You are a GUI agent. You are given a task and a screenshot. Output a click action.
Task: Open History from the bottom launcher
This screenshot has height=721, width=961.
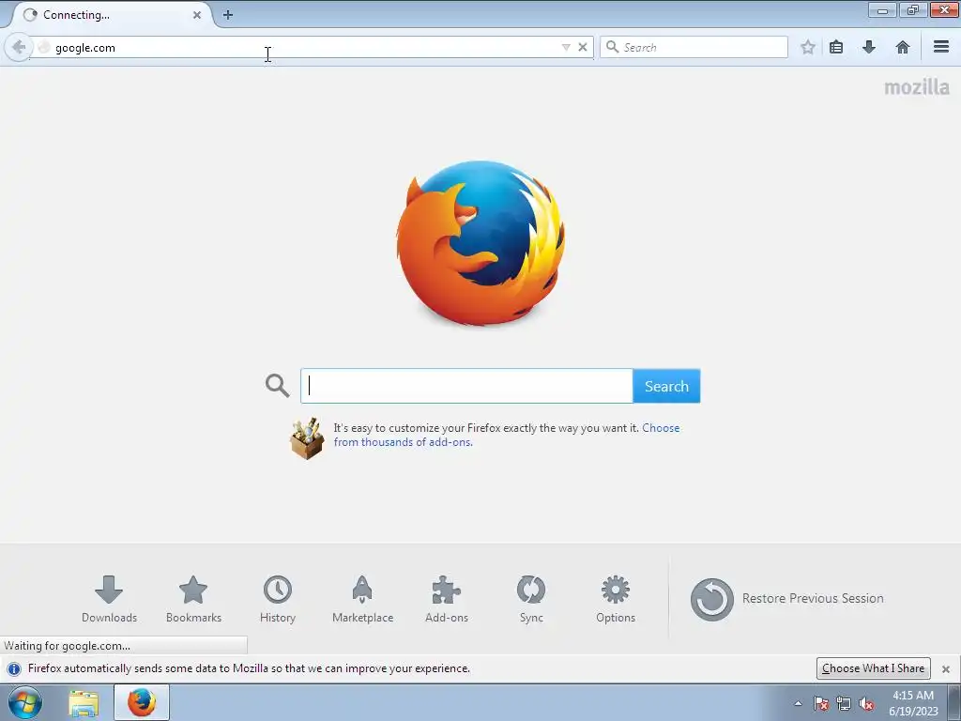pyautogui.click(x=278, y=599)
